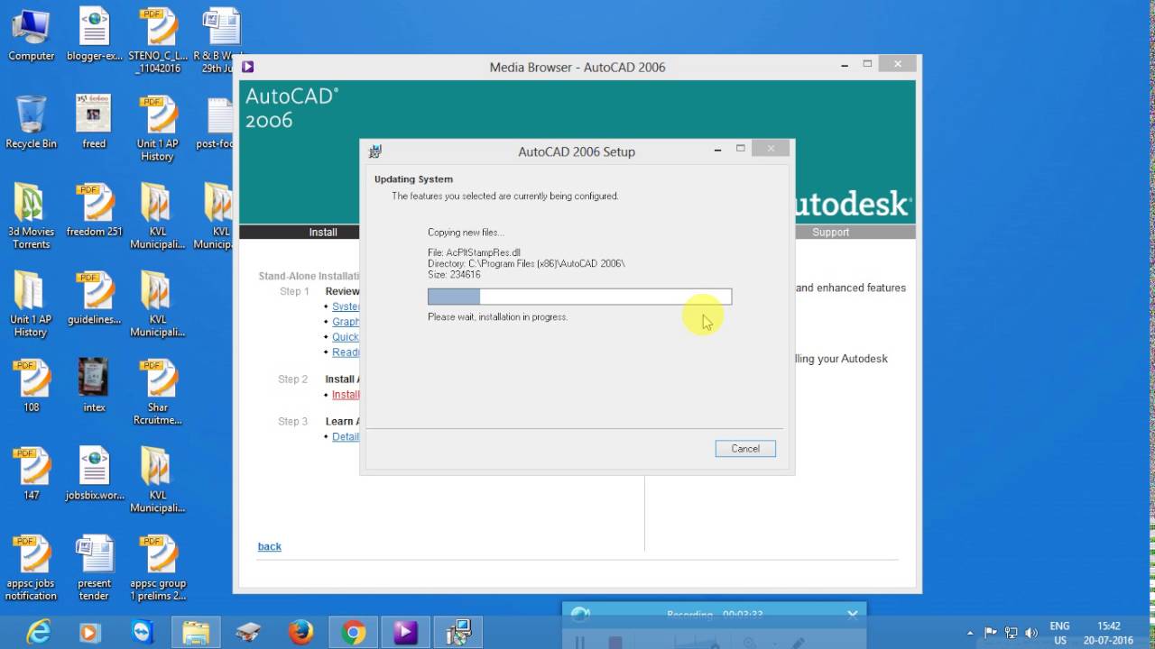Image resolution: width=1155 pixels, height=649 pixels.
Task: Open the Computer desktop icon
Action: pyautogui.click(x=31, y=34)
